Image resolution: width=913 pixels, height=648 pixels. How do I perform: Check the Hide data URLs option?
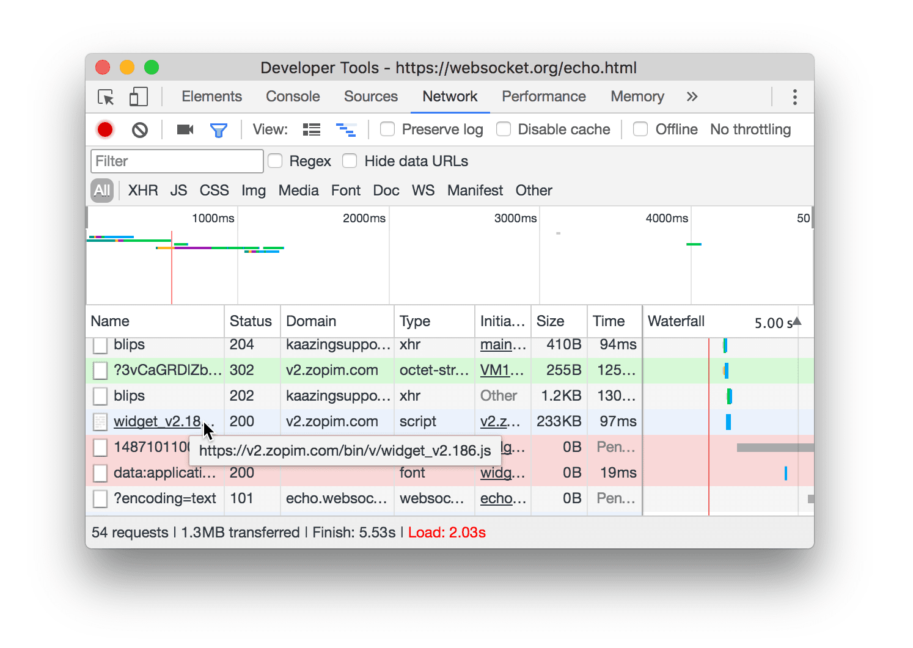[x=350, y=161]
